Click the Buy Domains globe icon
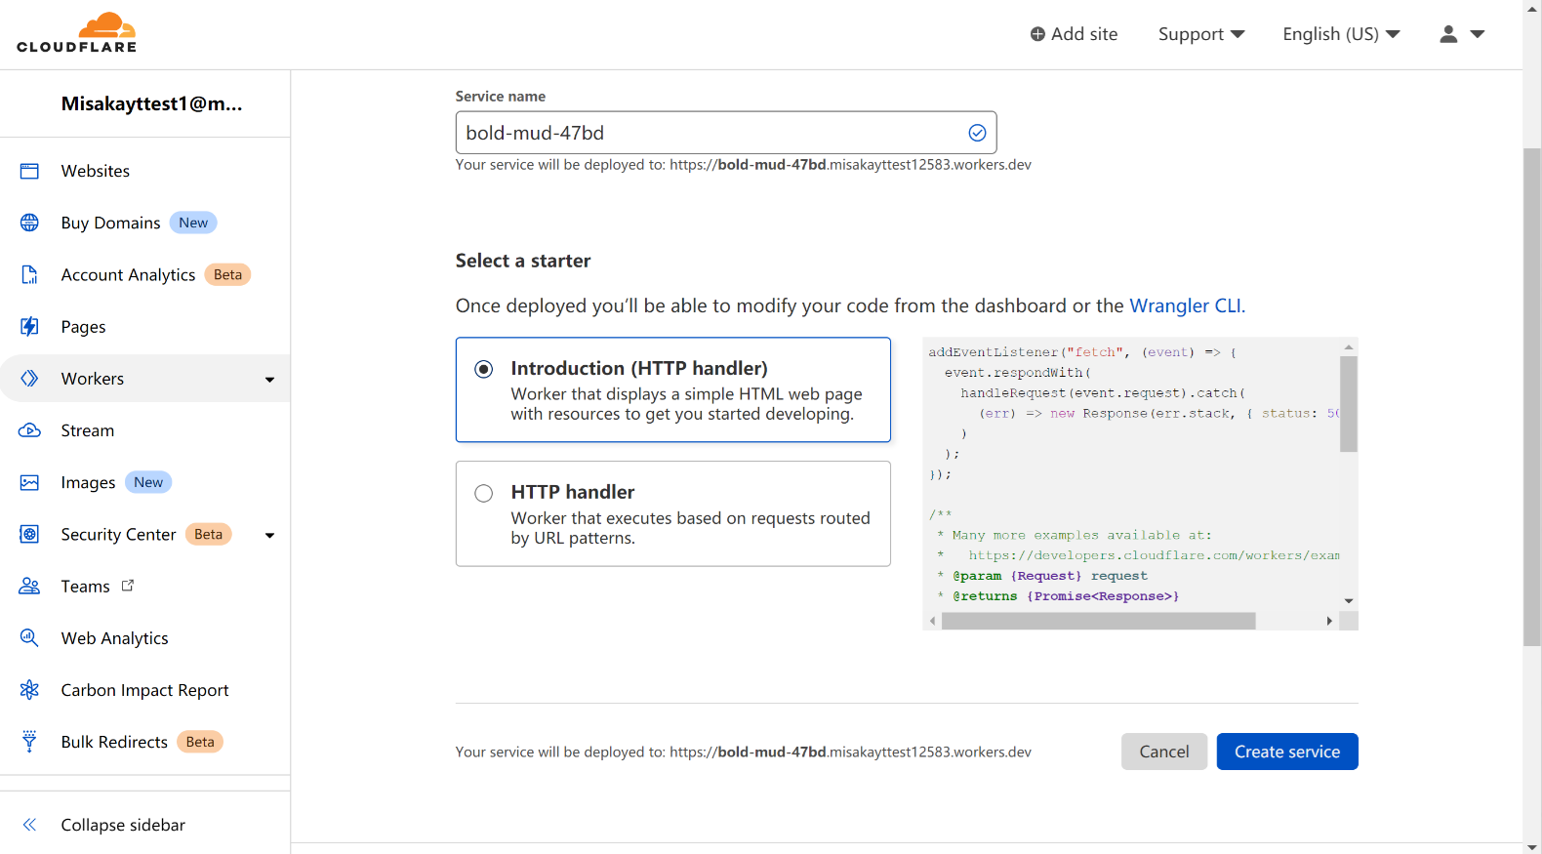Image resolution: width=1542 pixels, height=854 pixels. 29,223
